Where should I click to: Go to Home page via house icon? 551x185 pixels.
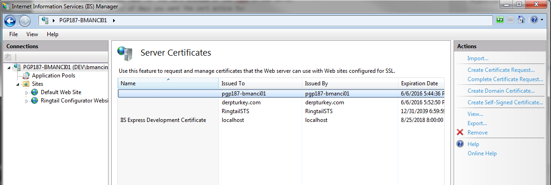pyautogui.click(x=521, y=20)
